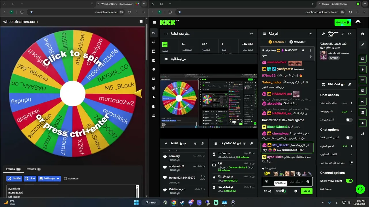The height and width of the screenshot is (207, 369).
Task: Open Windows taskbar Search
Action: 151,202
